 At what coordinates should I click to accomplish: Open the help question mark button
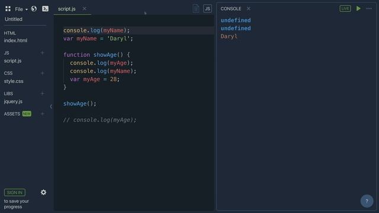tap(367, 201)
